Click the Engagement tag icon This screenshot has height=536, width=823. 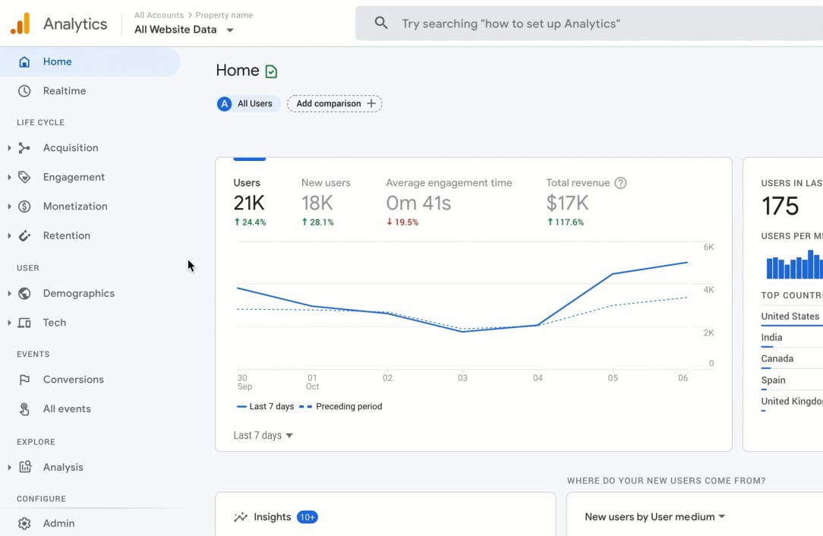tap(24, 177)
